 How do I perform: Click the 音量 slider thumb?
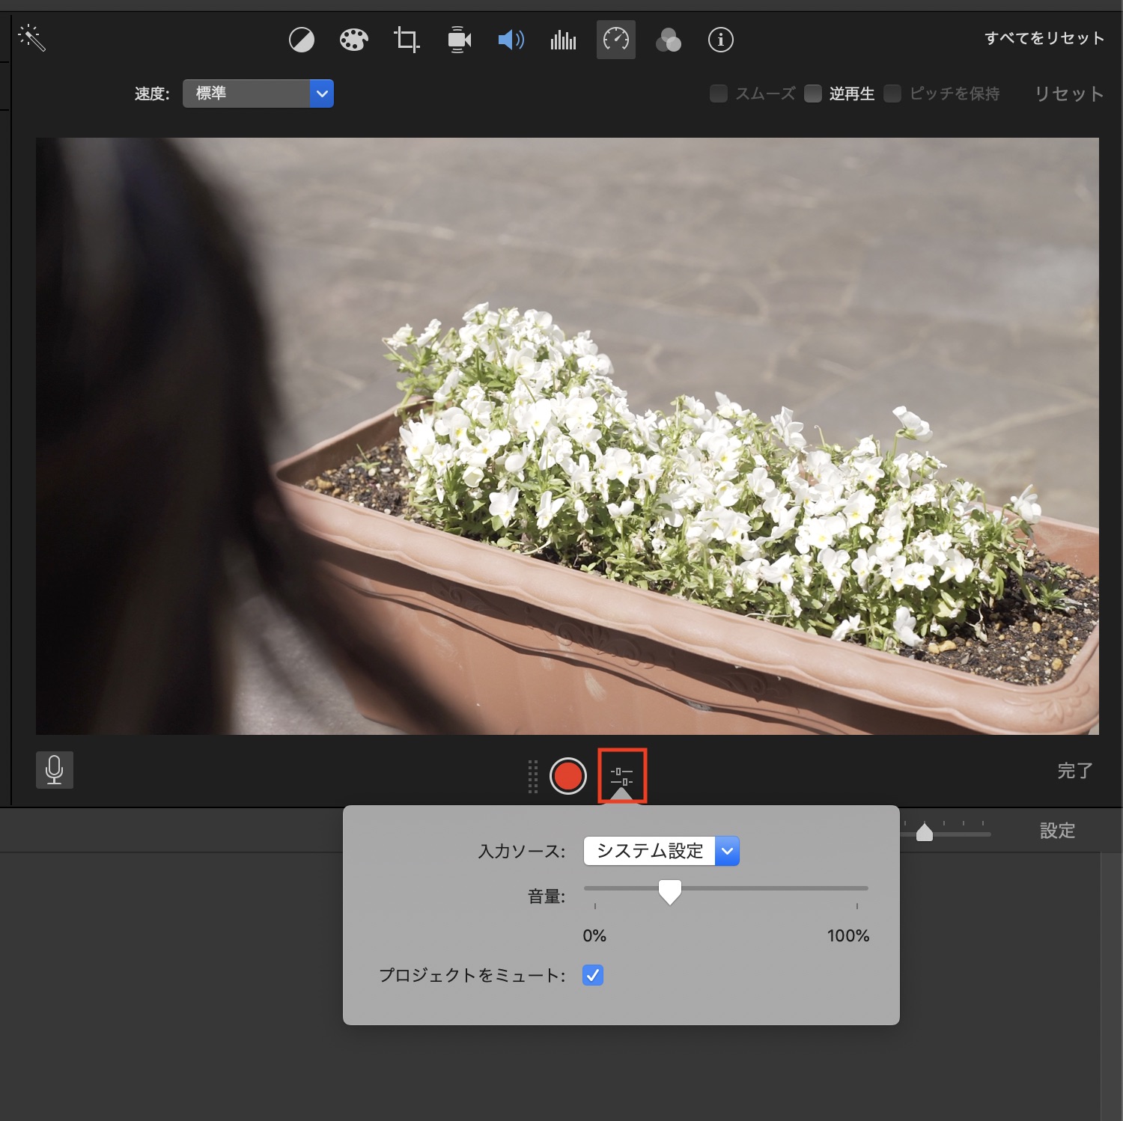coord(669,891)
